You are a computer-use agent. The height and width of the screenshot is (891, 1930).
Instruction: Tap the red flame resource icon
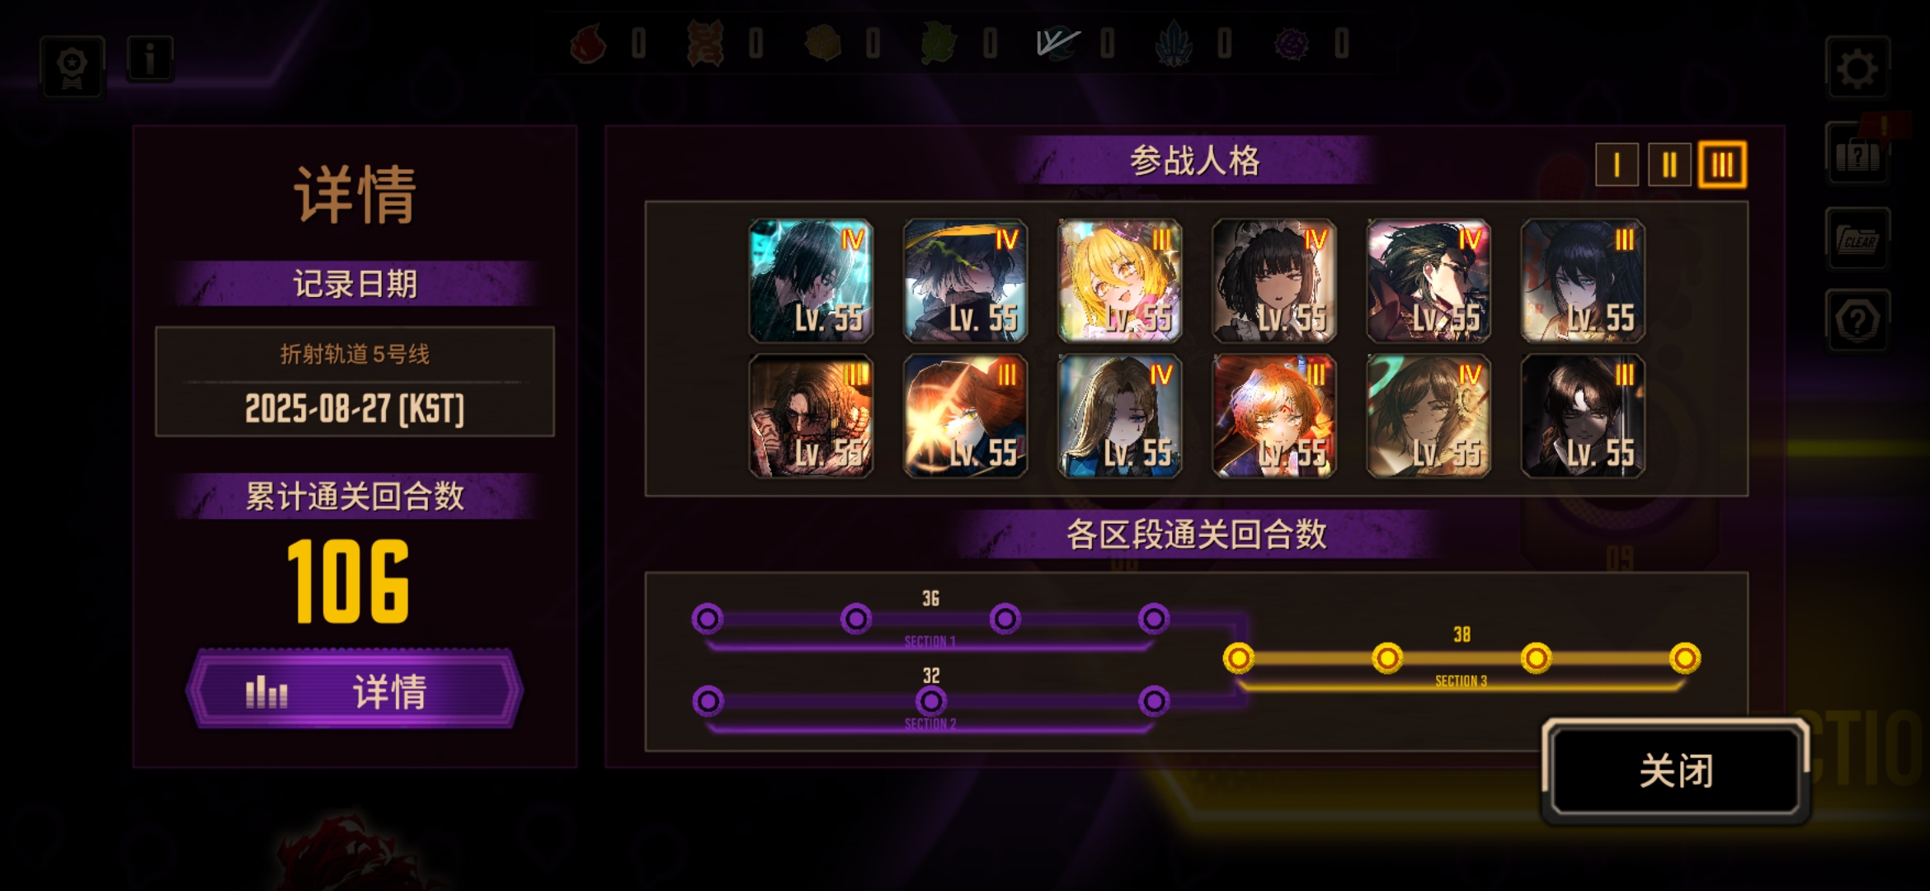coord(588,43)
